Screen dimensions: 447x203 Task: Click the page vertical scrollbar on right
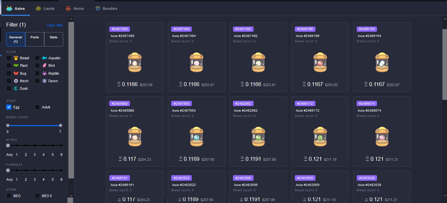[x=445, y=65]
